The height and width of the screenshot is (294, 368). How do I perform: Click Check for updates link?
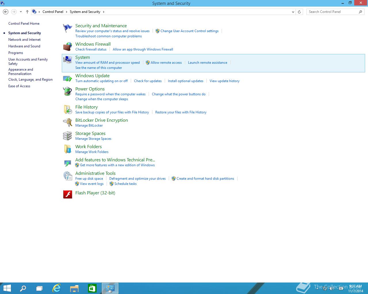click(148, 81)
